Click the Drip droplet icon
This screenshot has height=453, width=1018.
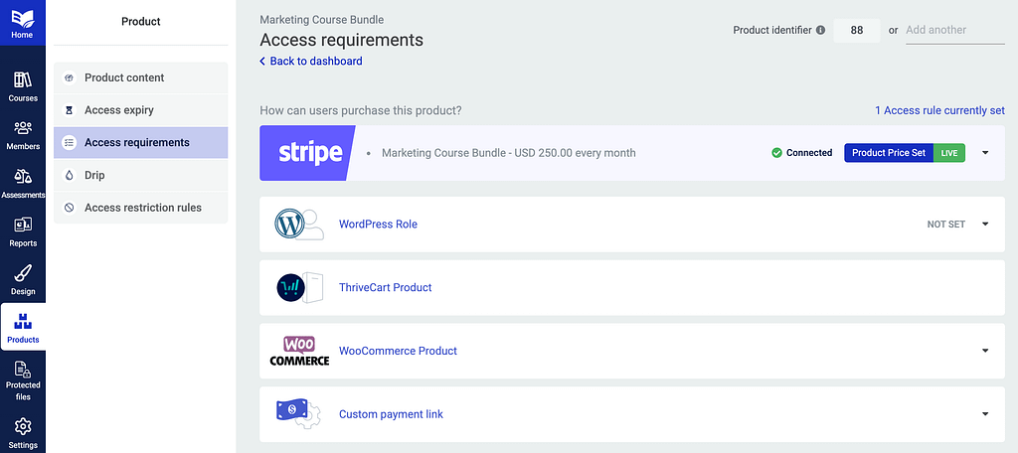click(70, 175)
